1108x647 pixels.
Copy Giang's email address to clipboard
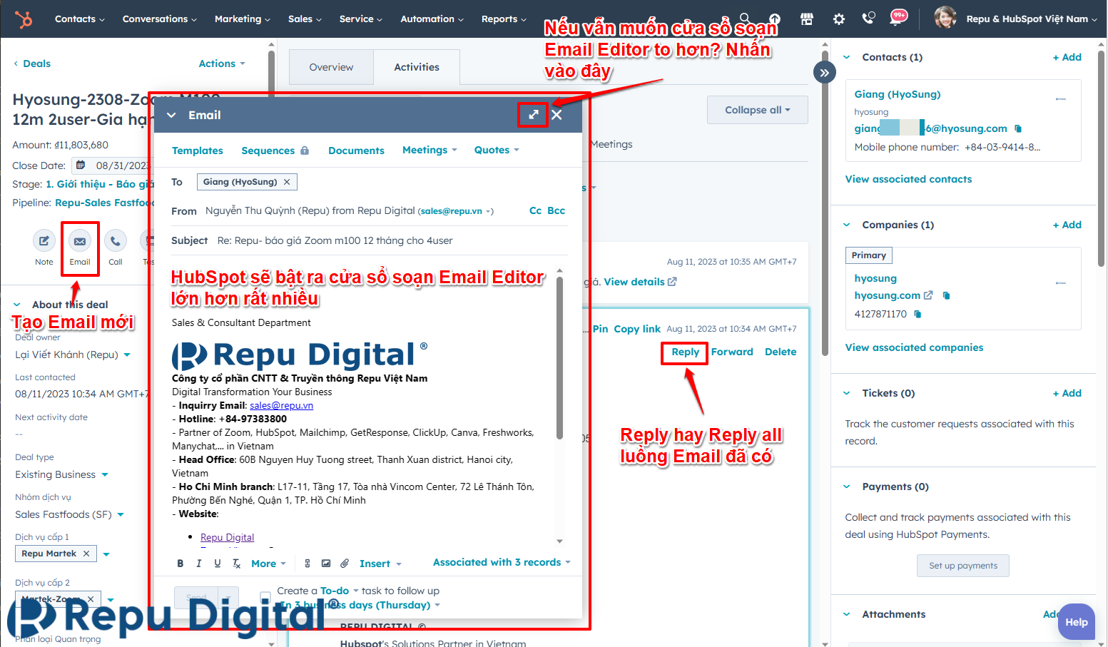point(1018,128)
